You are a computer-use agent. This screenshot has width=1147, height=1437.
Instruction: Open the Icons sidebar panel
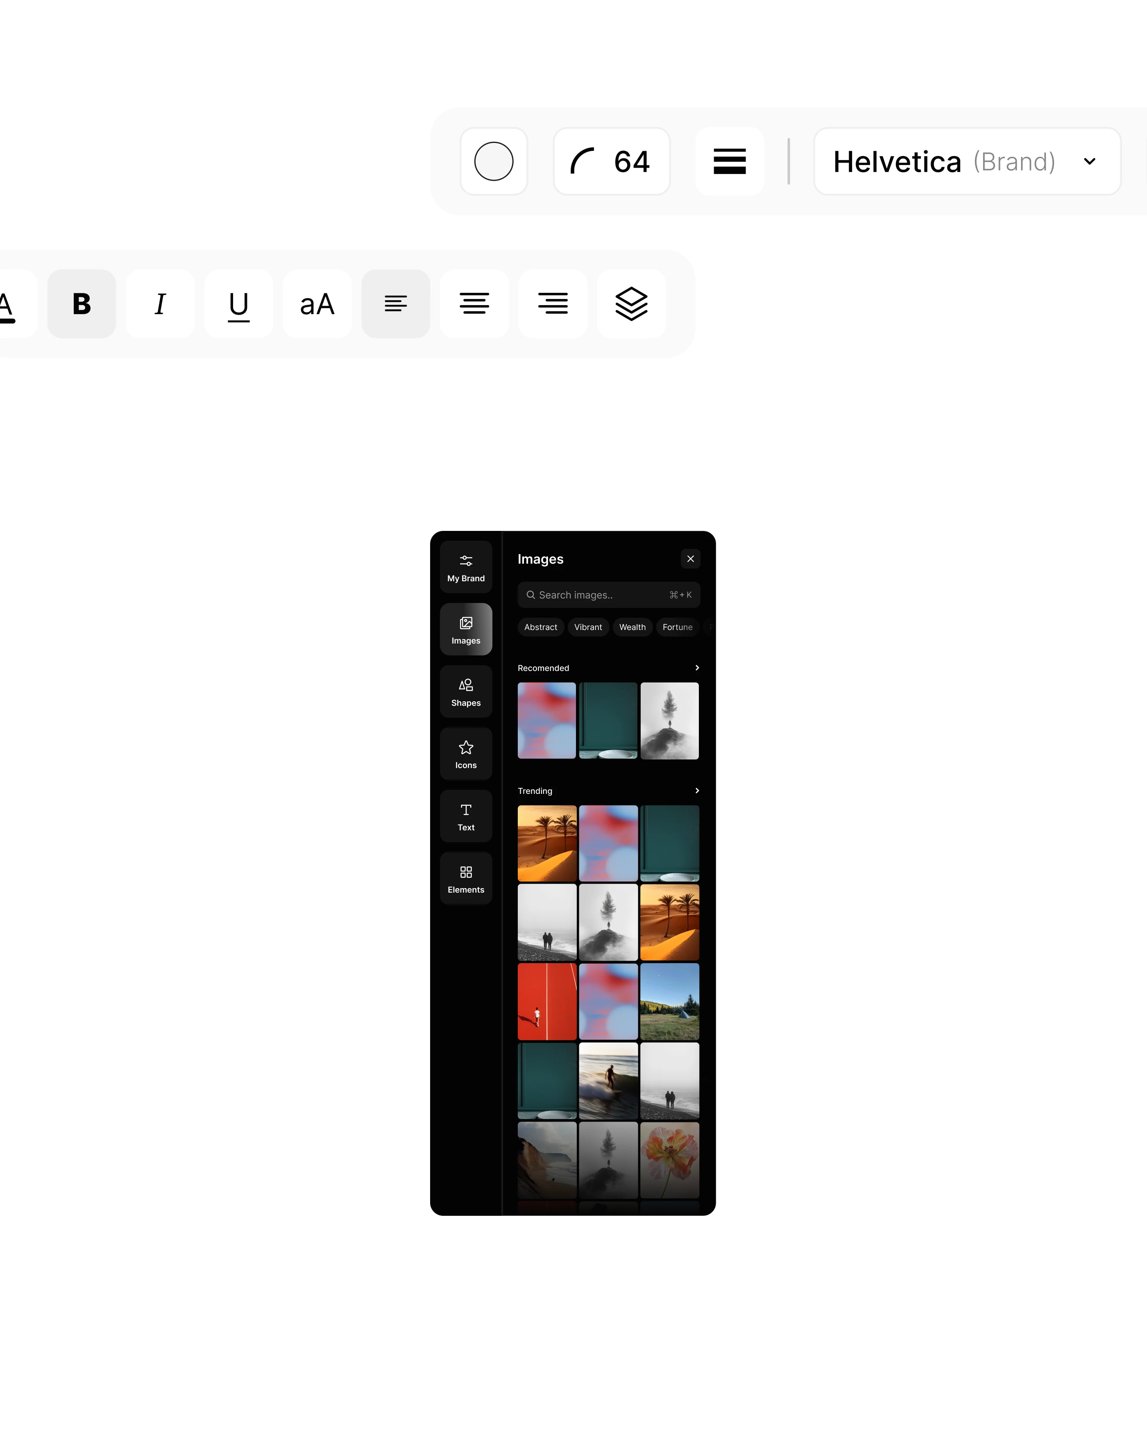pos(465,754)
